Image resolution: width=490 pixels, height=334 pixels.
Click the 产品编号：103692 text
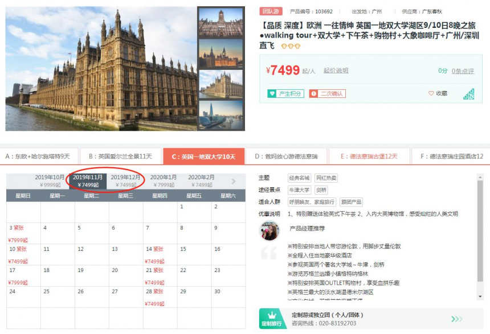(x=311, y=11)
